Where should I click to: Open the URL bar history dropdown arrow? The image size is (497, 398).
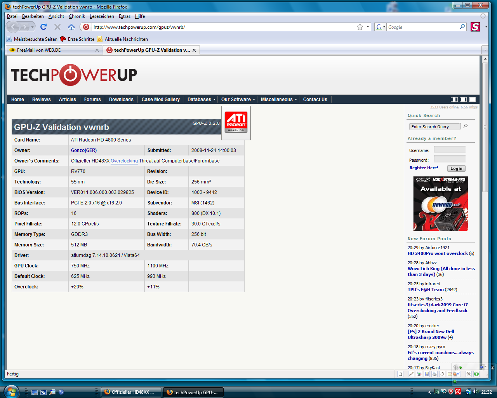(x=368, y=27)
